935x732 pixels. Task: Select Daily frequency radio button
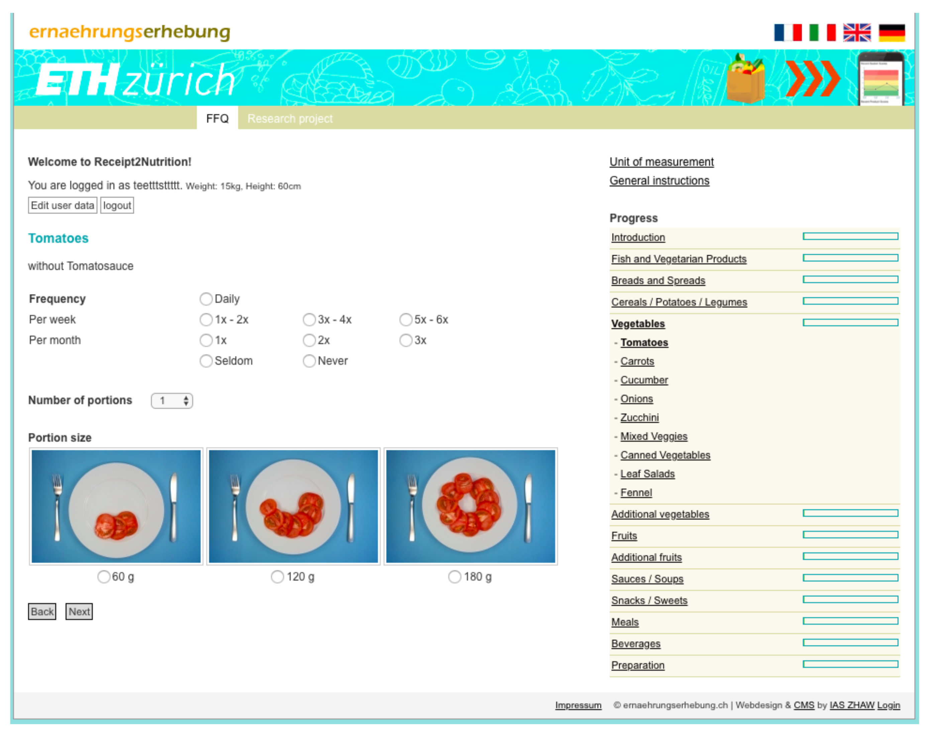click(x=206, y=299)
